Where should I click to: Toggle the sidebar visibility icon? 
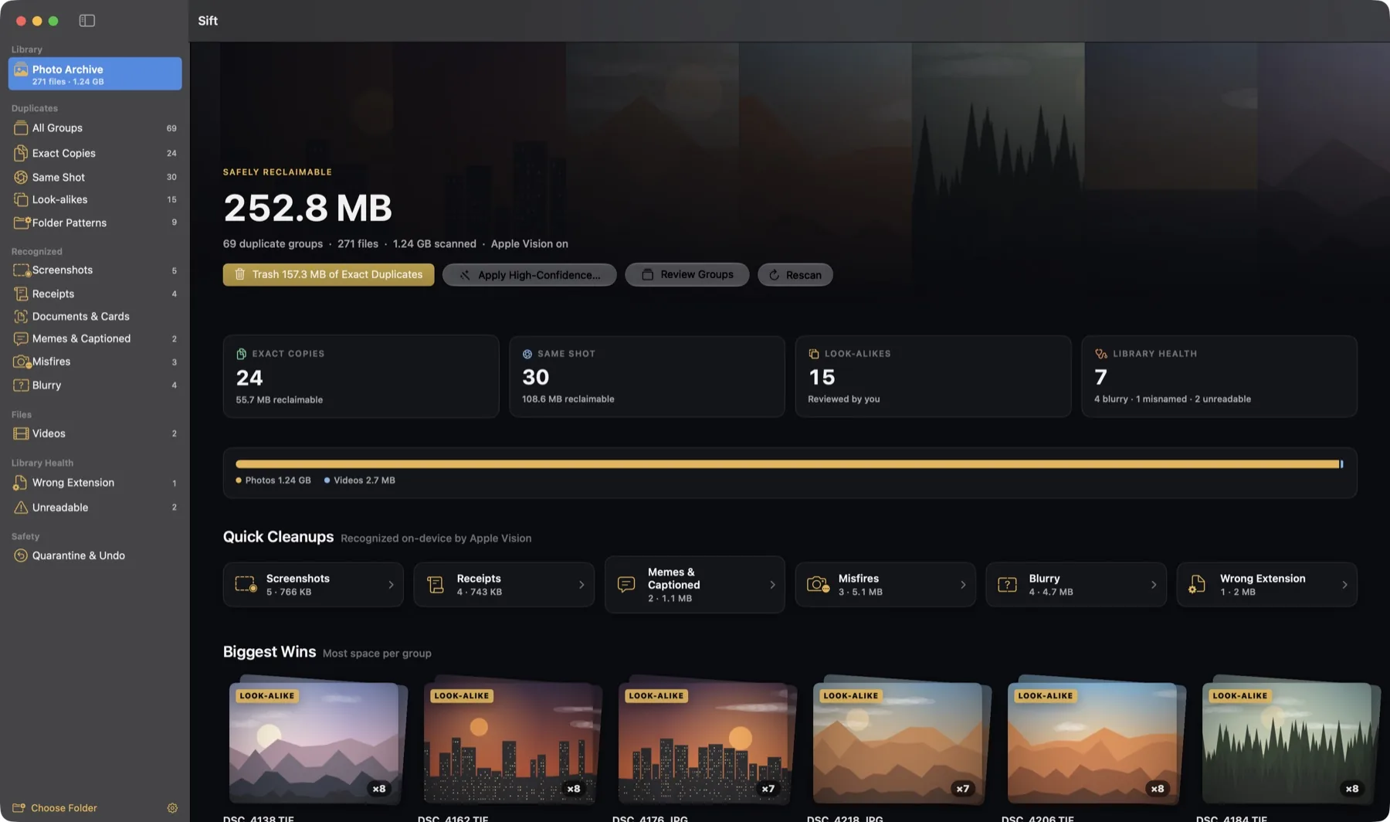[x=87, y=21]
